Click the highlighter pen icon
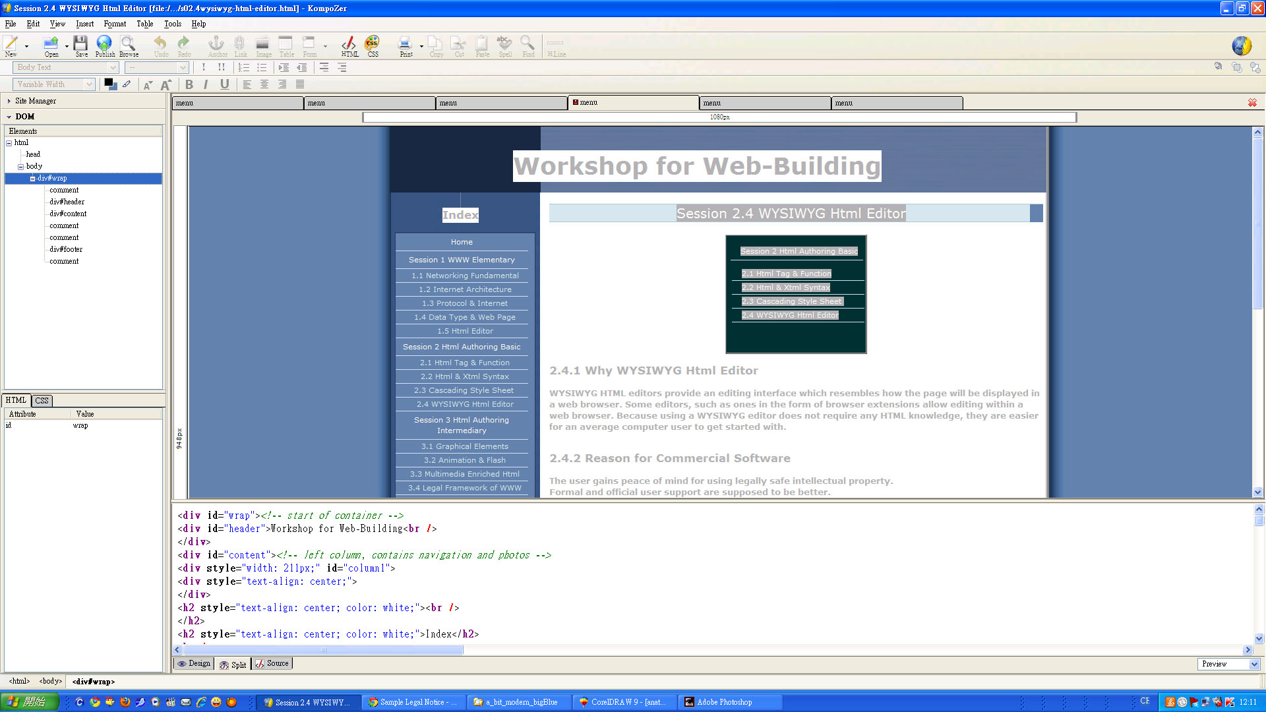1266x712 pixels. (127, 84)
